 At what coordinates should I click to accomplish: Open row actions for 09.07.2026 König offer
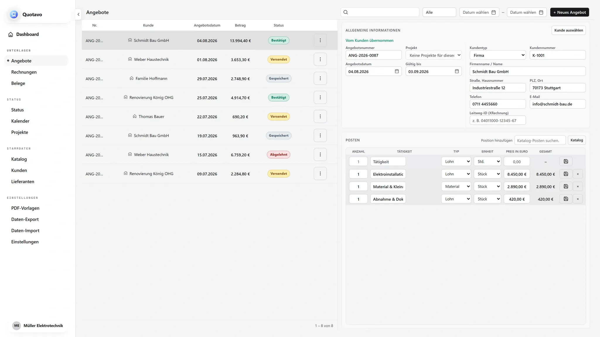point(320,173)
